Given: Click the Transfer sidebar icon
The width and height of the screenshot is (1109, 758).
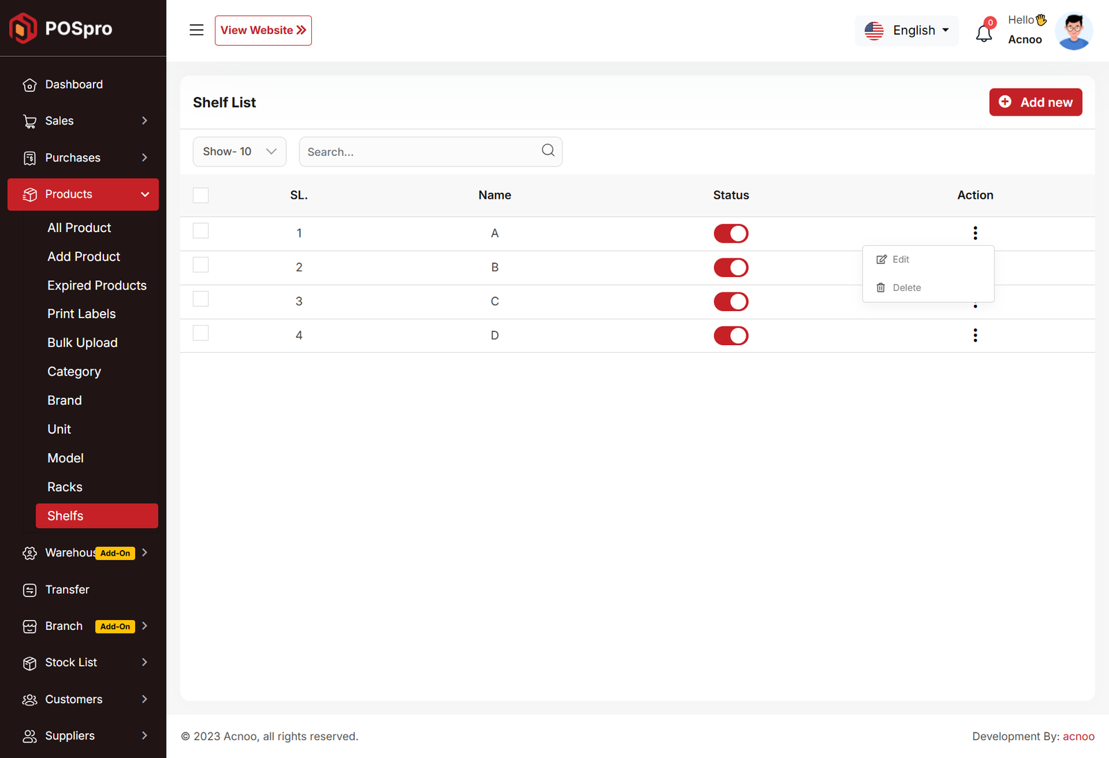Looking at the screenshot, I should click(30, 590).
